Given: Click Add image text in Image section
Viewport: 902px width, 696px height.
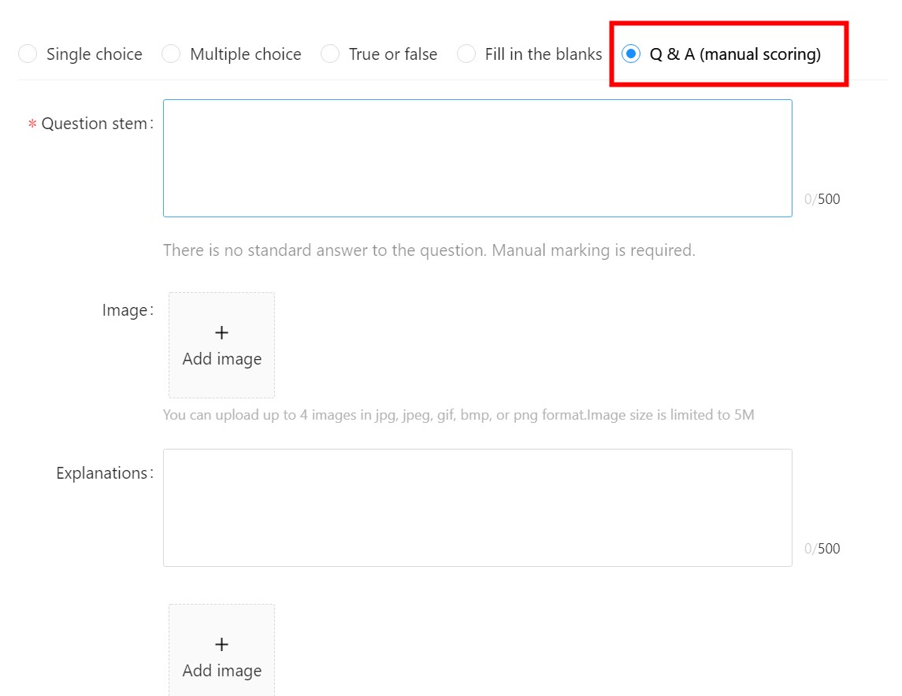Looking at the screenshot, I should point(222,359).
